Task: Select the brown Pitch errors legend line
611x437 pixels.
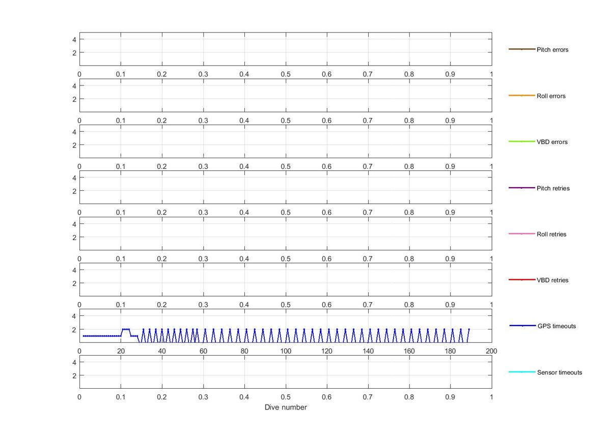Action: [x=522, y=49]
